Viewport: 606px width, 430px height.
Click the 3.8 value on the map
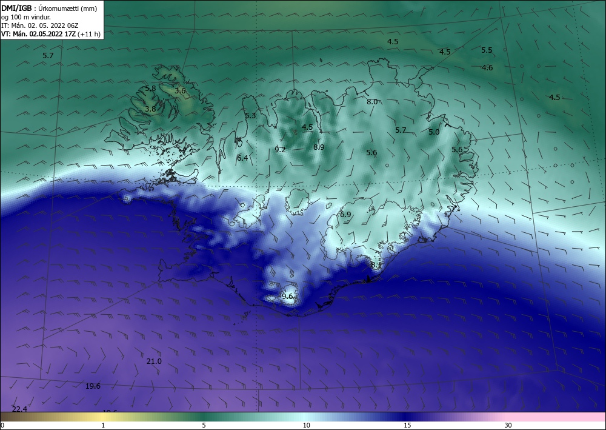pyautogui.click(x=150, y=109)
